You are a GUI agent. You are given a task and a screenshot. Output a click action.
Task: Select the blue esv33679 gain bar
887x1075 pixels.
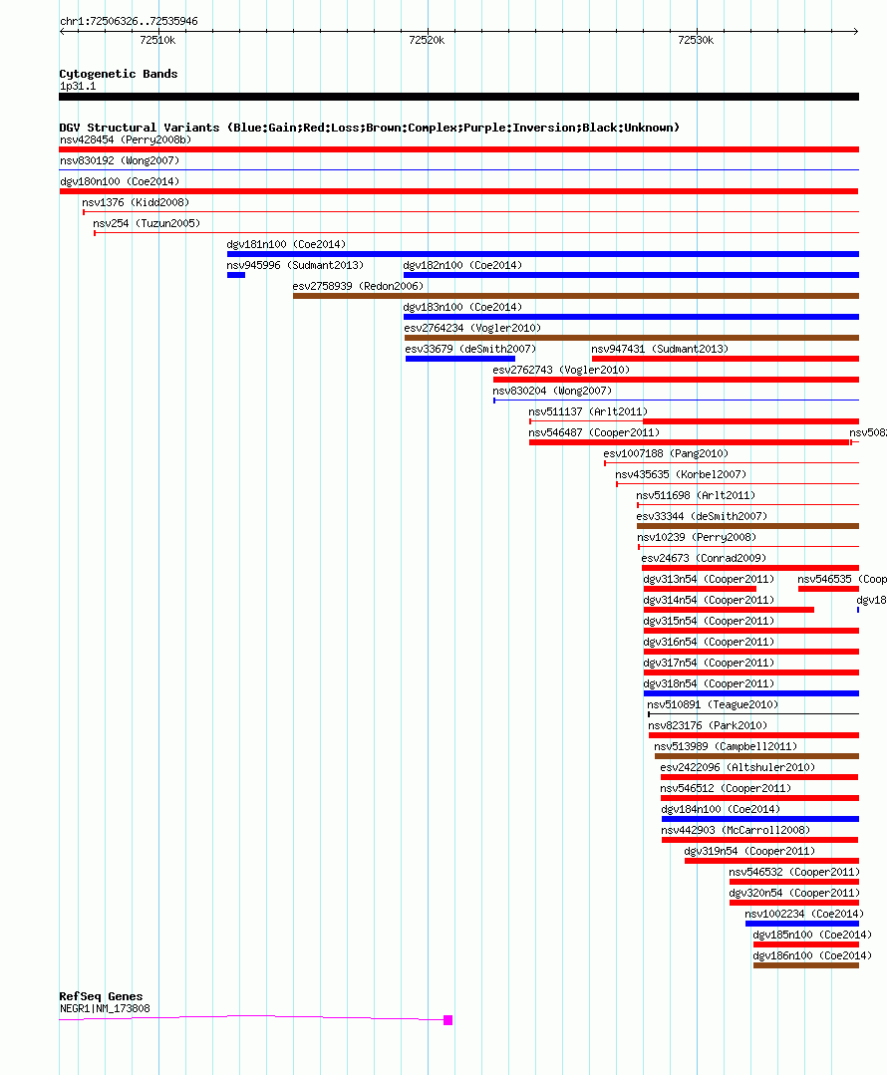pos(460,359)
